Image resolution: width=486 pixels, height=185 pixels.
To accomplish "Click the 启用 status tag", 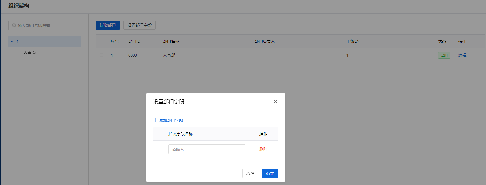I will click(x=444, y=55).
